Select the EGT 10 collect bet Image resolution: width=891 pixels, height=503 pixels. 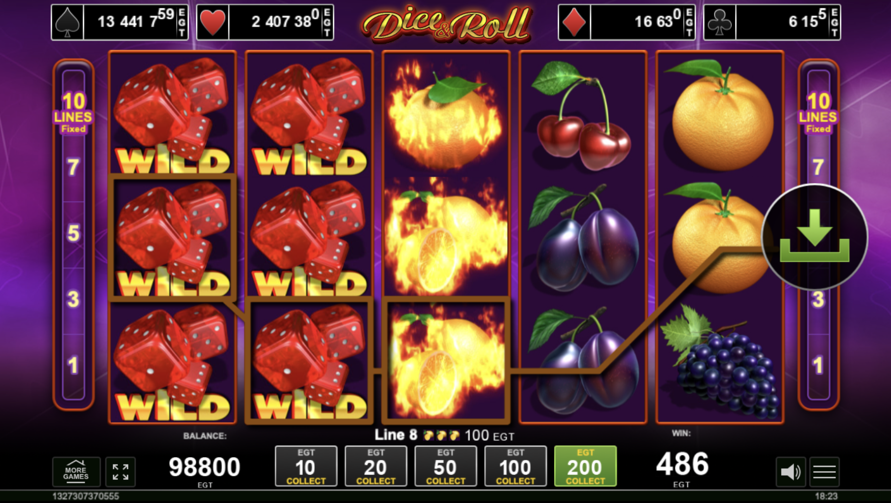pos(306,466)
